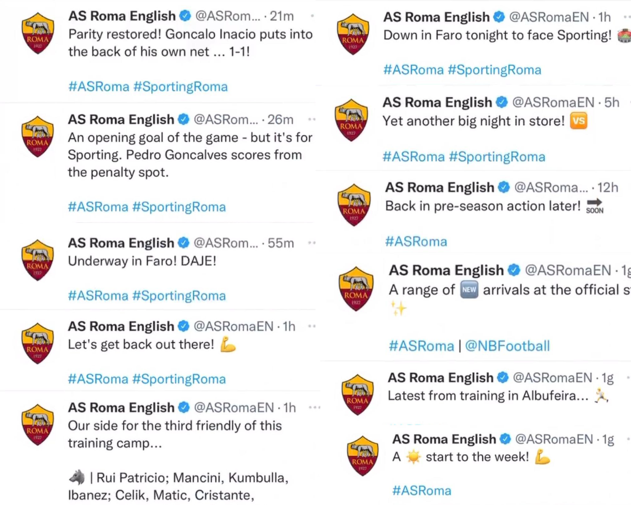Open the tweet text "Underway in Faro! DAJE!"

coord(142,261)
